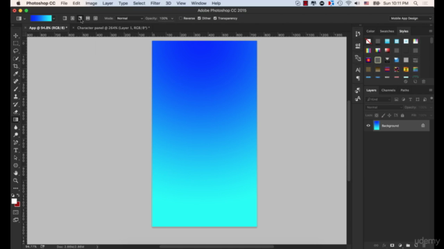The image size is (444, 249).
Task: Open the Layers panel flyout menu
Action: point(430,90)
